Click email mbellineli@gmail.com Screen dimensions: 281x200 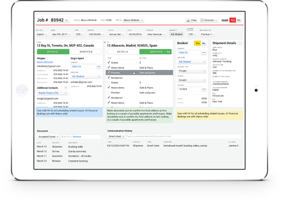coord(49,66)
